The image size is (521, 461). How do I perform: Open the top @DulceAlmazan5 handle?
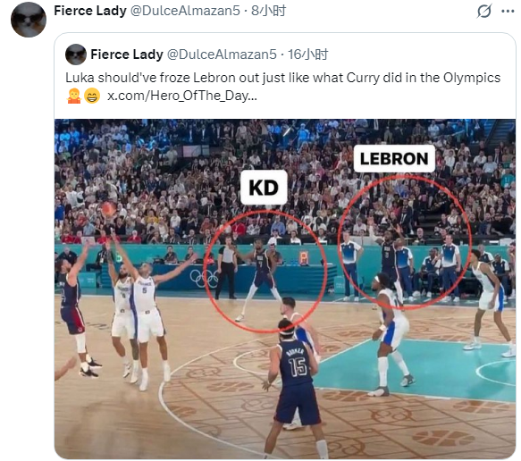pyautogui.click(x=185, y=11)
